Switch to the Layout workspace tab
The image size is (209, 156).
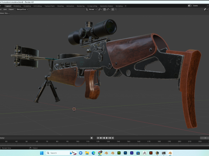8,6
